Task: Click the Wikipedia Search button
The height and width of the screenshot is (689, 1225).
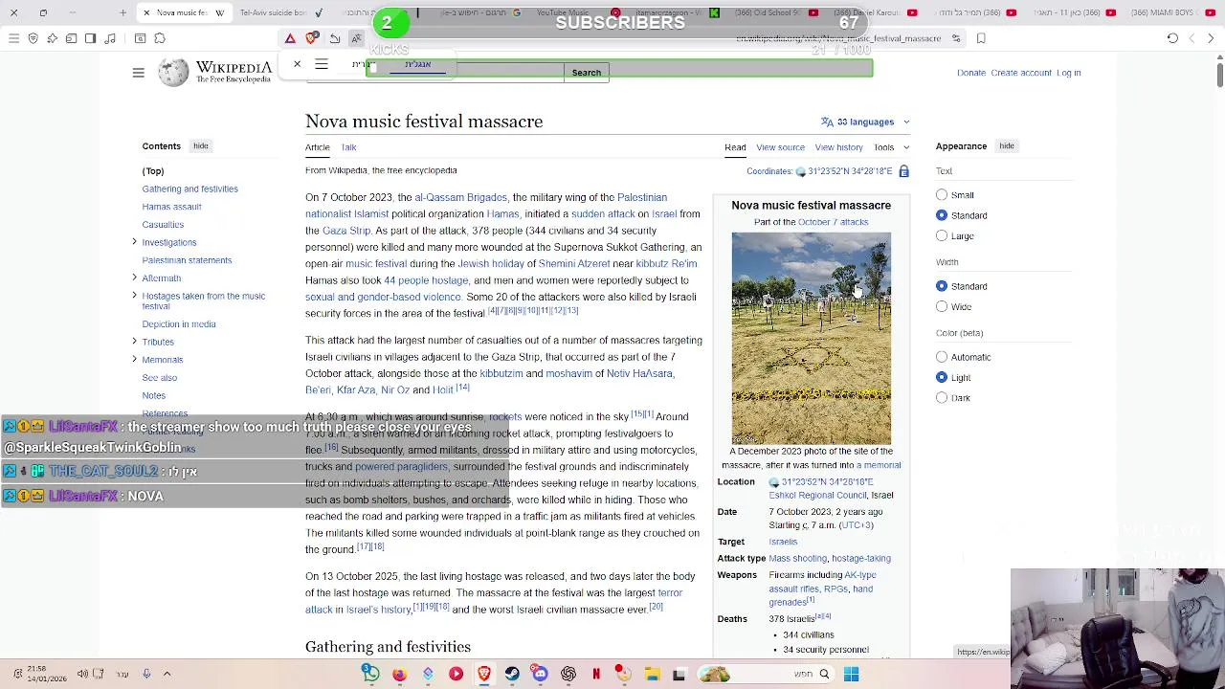Action: [587, 73]
